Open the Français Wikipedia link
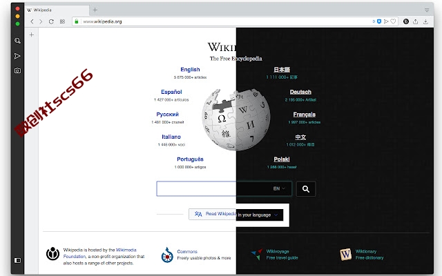Image resolution: width=442 pixels, height=276 pixels. click(304, 115)
